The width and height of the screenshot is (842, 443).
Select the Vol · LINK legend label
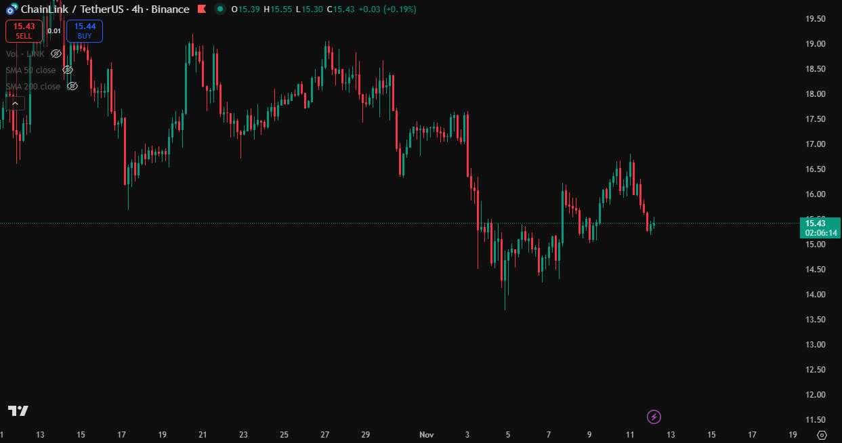[x=26, y=53]
